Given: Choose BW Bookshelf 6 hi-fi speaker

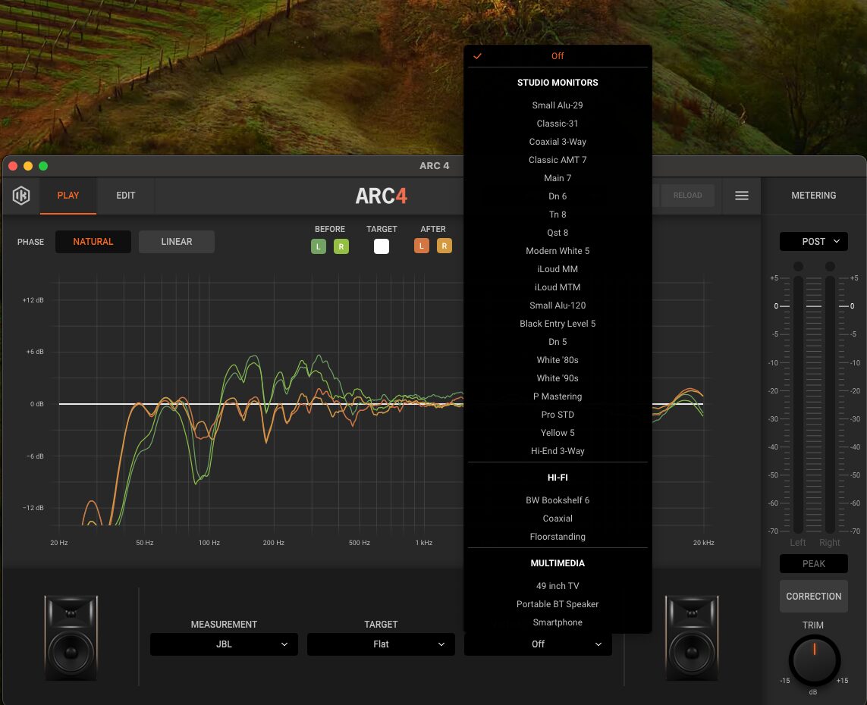Looking at the screenshot, I should (558, 500).
